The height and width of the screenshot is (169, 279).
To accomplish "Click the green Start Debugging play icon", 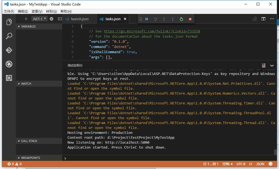I will click(x=26, y=19).
